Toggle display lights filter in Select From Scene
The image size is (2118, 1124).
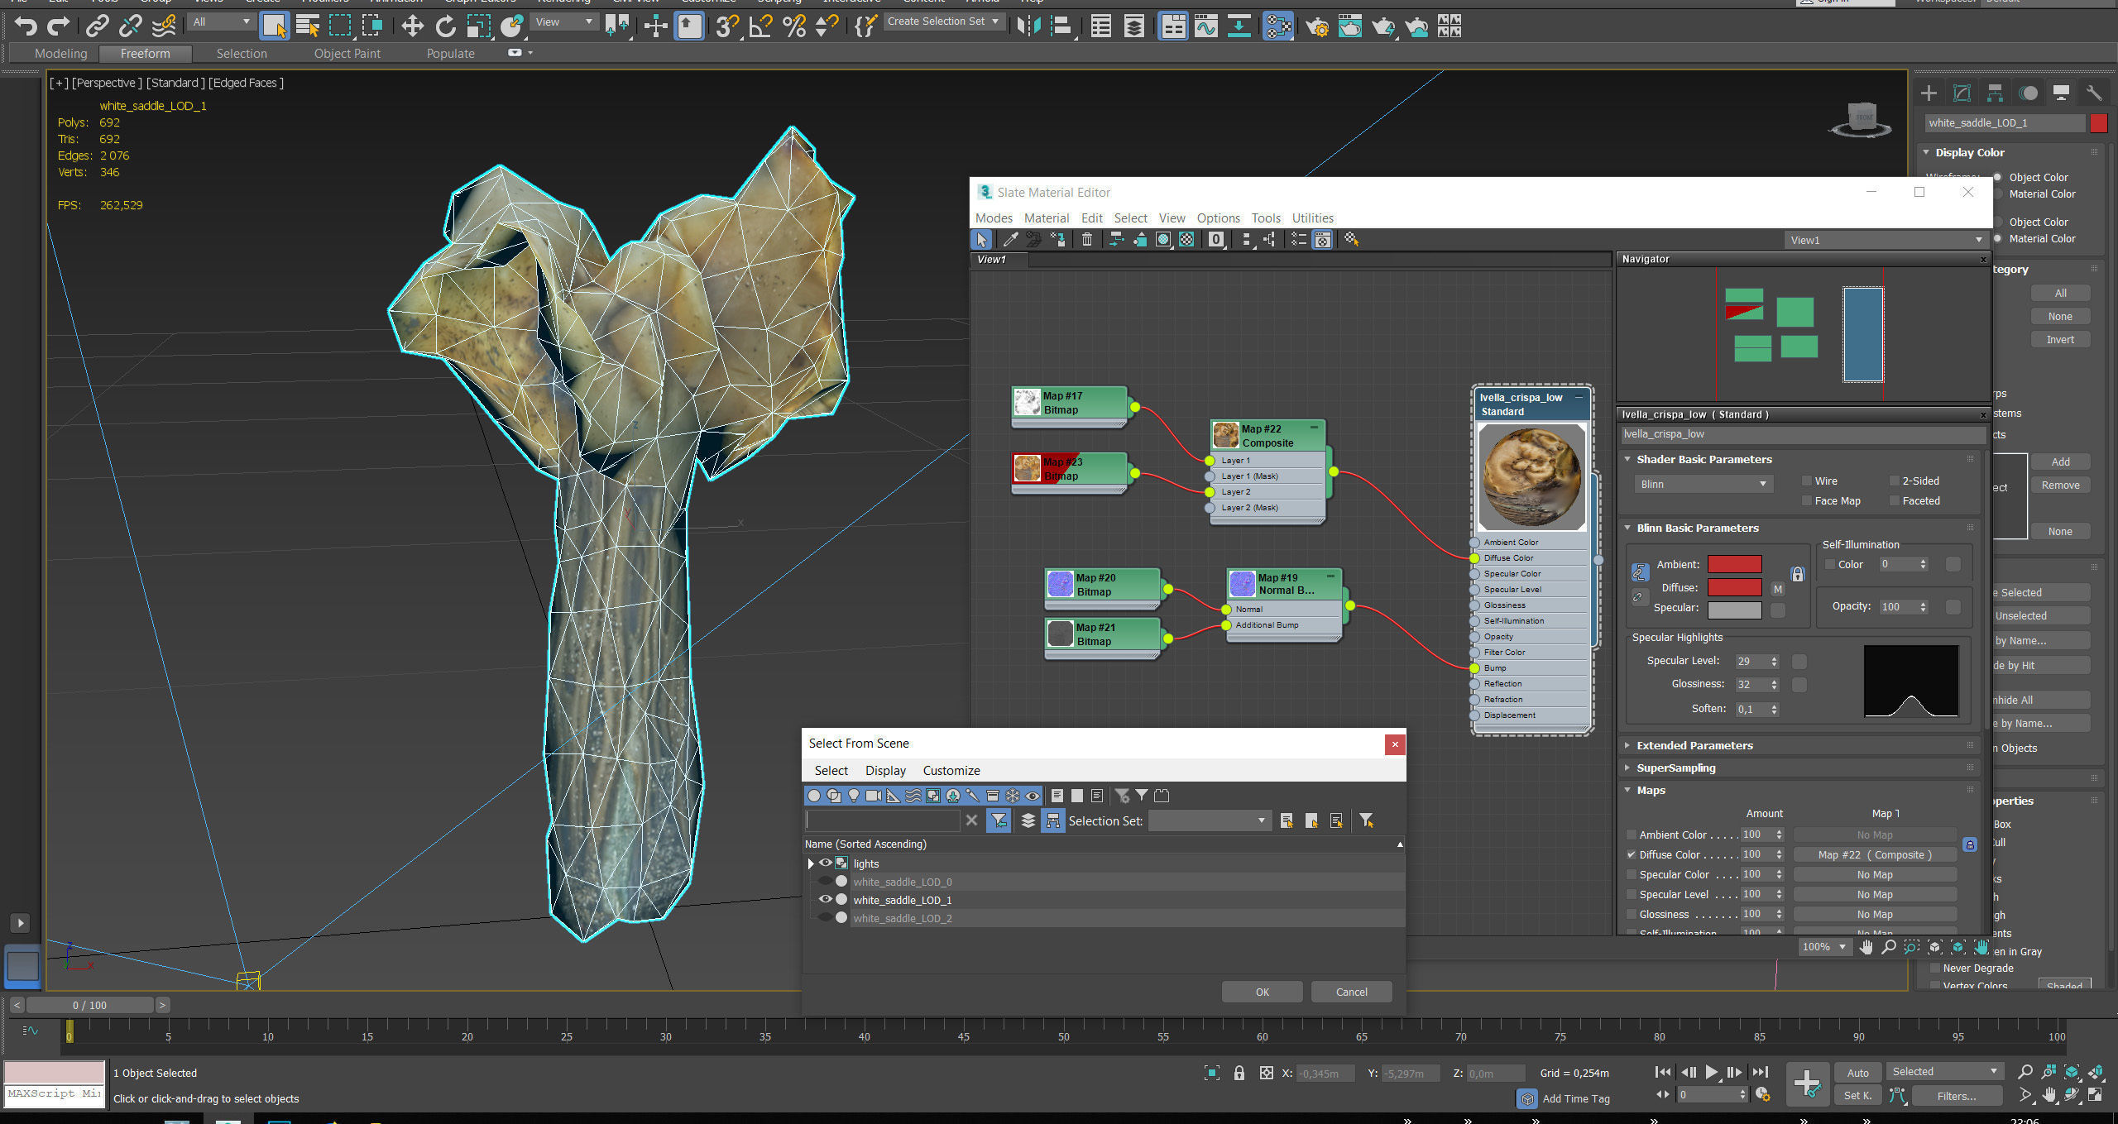(854, 796)
